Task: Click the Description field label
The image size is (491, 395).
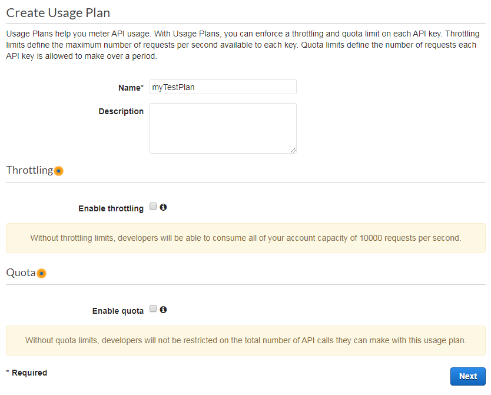Action: (x=121, y=111)
